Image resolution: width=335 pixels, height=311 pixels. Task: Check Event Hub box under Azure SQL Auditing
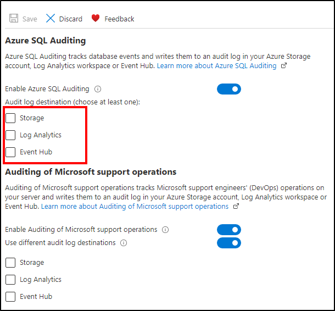click(10, 152)
